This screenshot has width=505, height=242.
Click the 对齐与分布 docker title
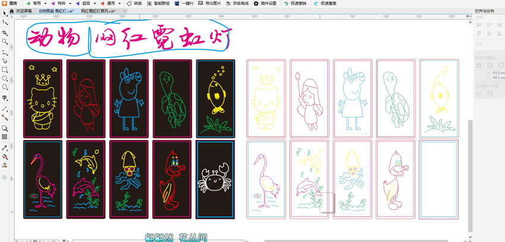[x=484, y=11]
